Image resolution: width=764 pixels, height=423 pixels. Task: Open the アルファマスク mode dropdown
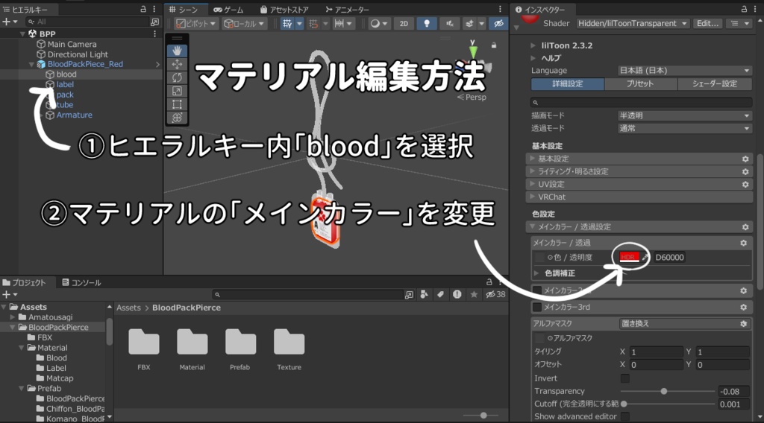point(685,323)
